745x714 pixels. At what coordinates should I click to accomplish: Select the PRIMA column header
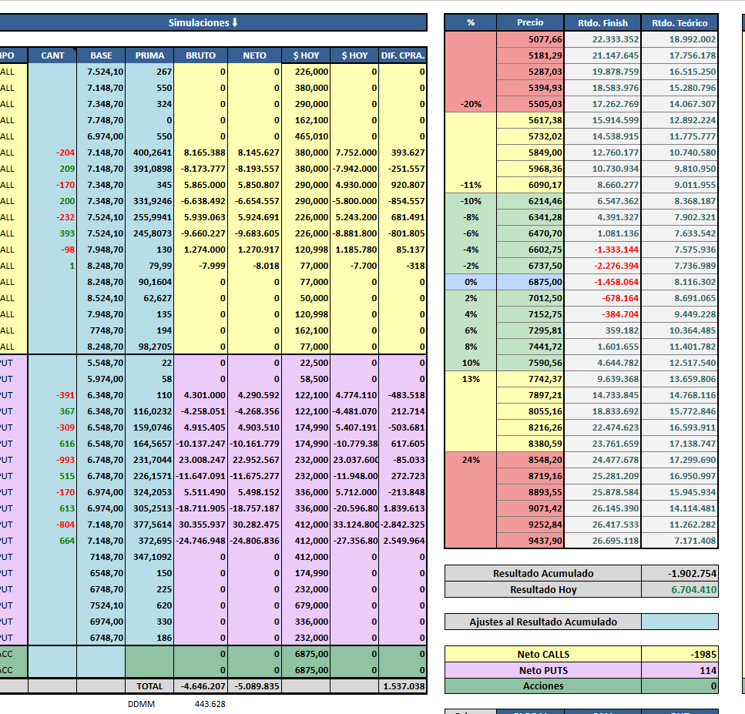coord(149,55)
